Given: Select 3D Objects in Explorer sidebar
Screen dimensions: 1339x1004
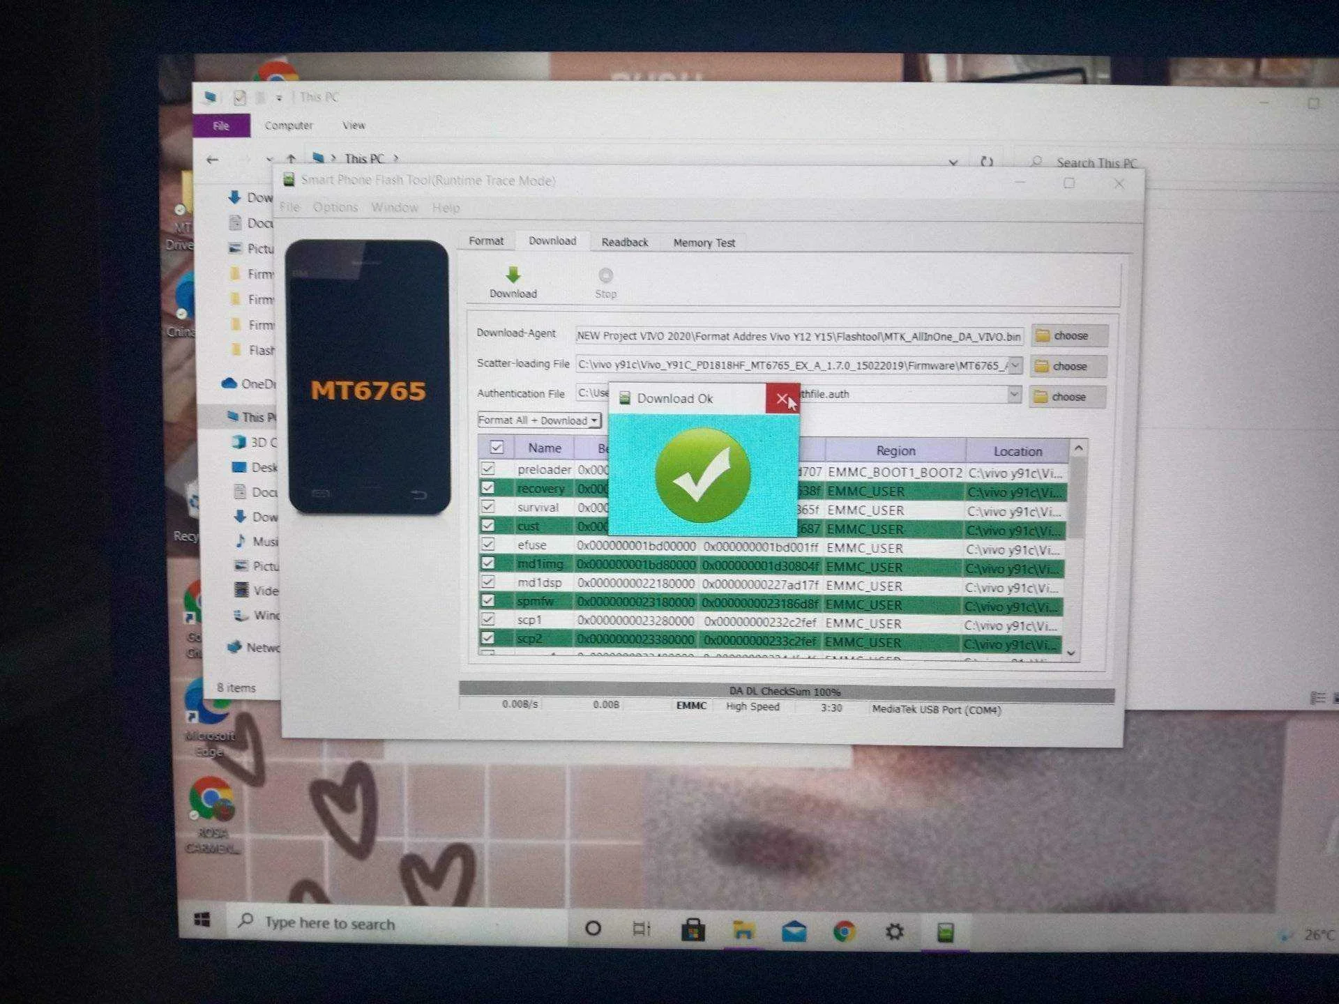Looking at the screenshot, I should point(255,442).
